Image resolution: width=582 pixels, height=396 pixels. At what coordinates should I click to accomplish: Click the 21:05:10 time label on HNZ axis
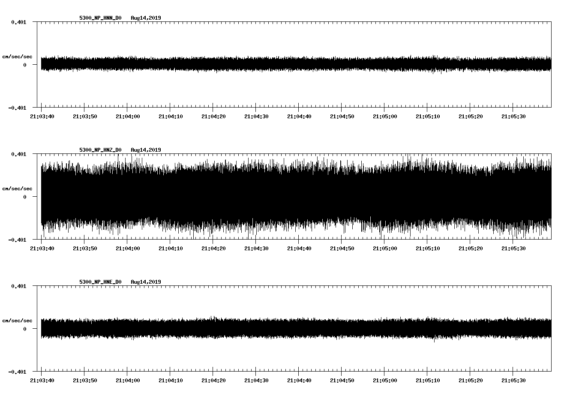(x=428, y=249)
